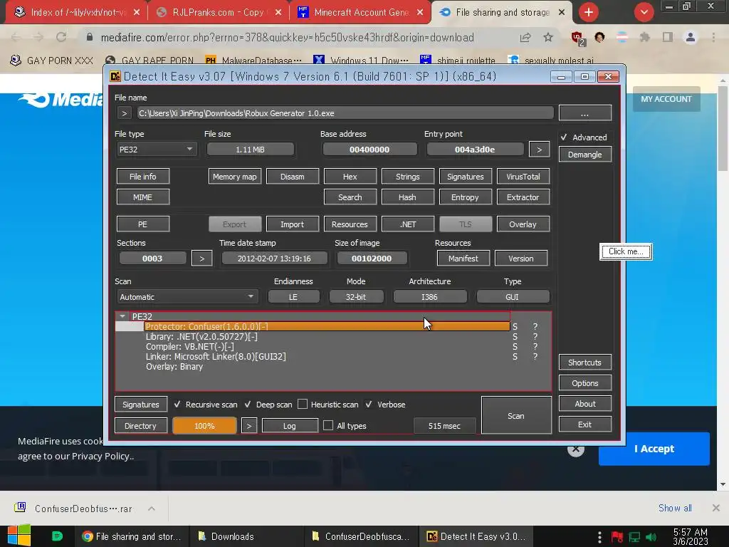Image resolution: width=729 pixels, height=547 pixels.
Task: Open the File type dropdown
Action: [156, 150]
